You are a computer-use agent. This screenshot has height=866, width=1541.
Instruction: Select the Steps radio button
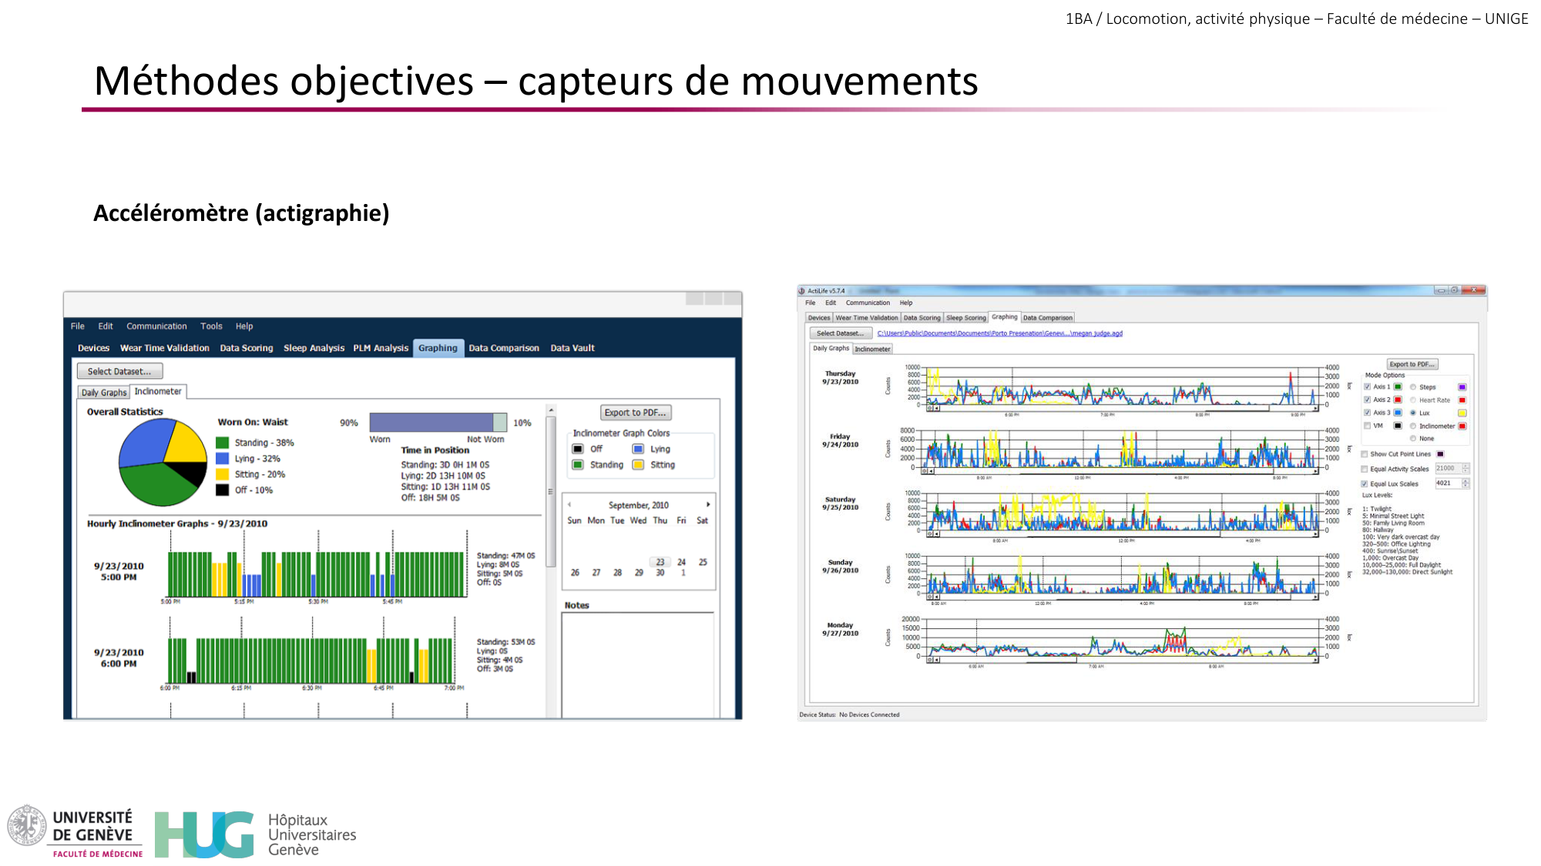1413,386
